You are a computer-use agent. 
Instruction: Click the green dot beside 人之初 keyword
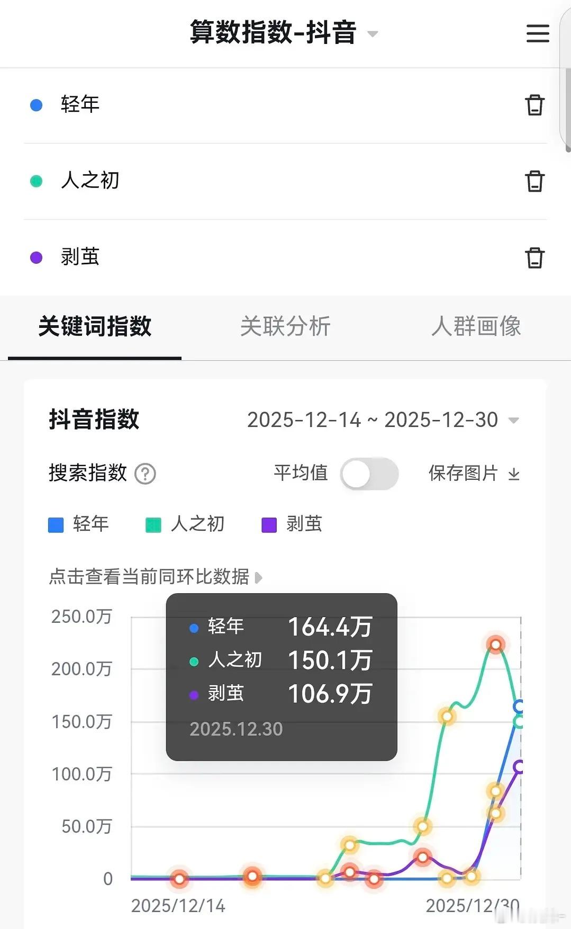pos(36,181)
